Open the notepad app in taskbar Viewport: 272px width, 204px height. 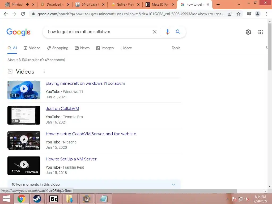104,199
